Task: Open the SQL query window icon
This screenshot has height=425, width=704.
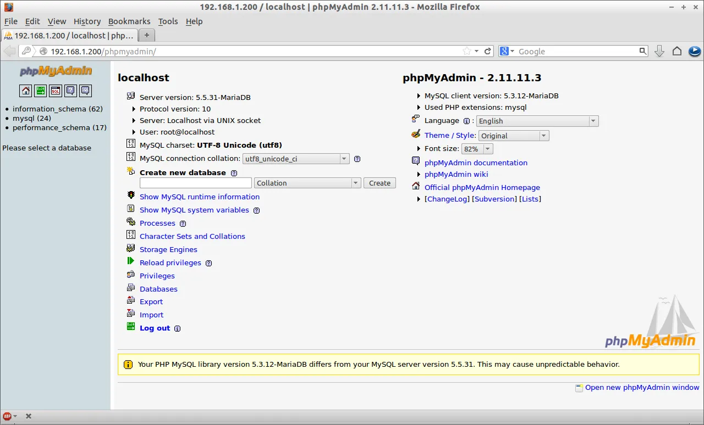Action: [56, 91]
